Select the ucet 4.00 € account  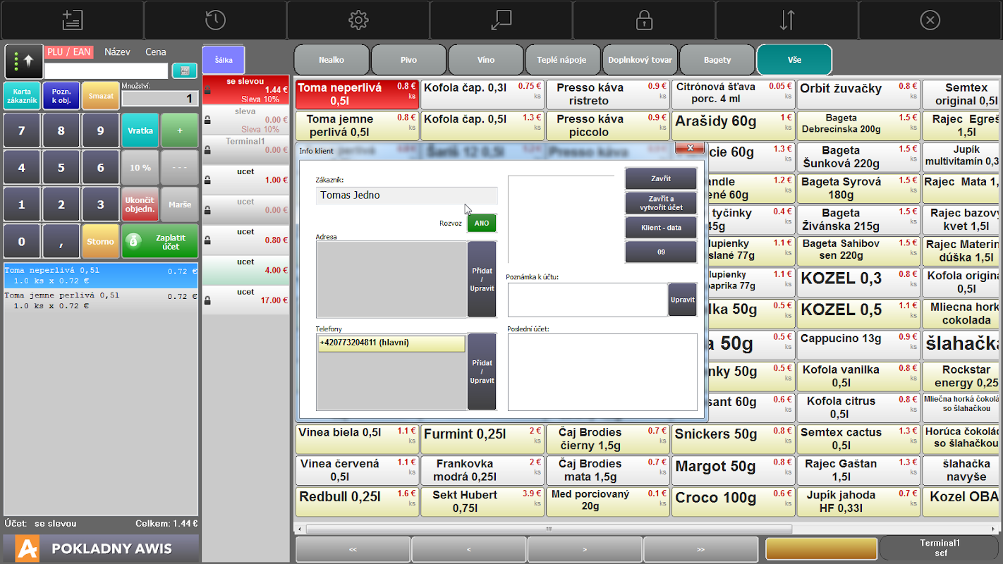(x=245, y=270)
